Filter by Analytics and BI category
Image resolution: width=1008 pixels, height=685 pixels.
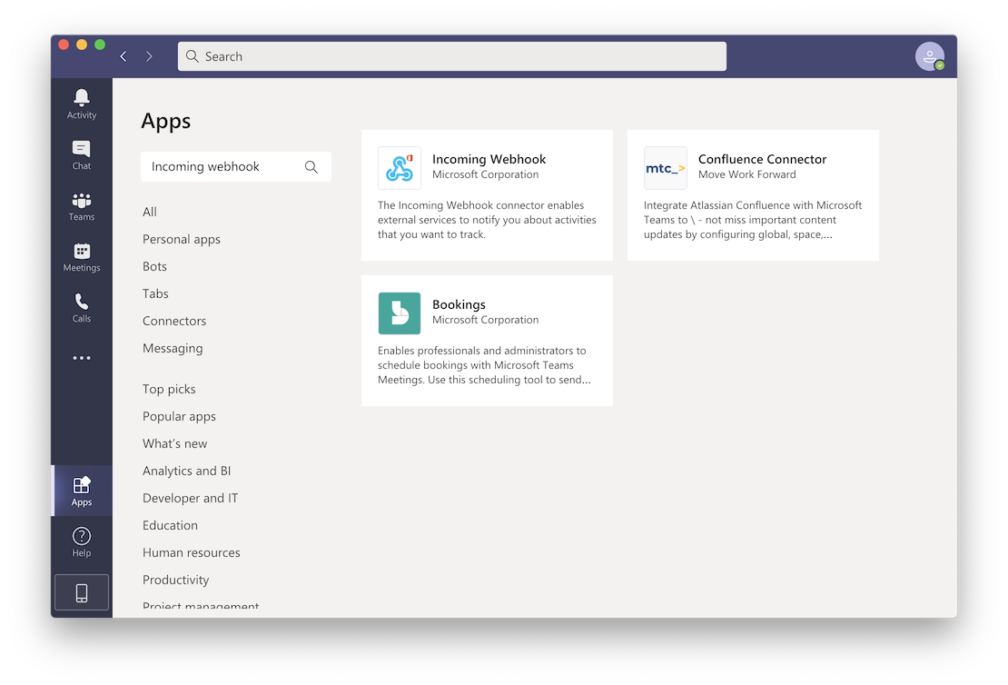[x=186, y=471]
